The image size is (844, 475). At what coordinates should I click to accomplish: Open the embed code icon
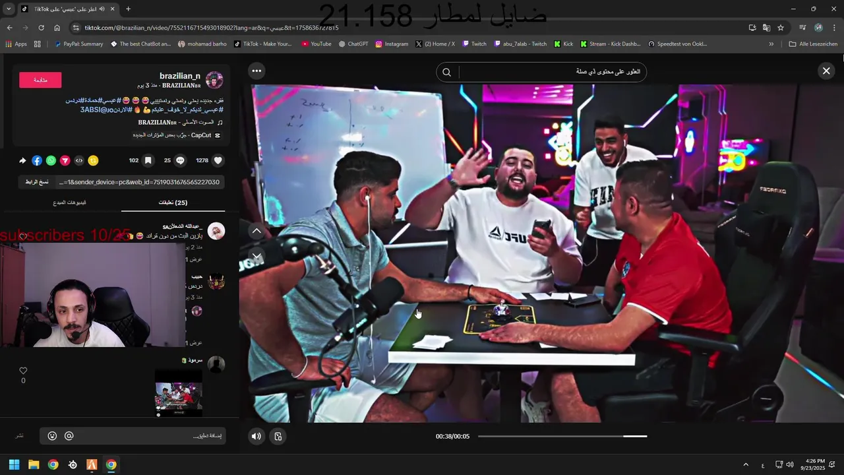point(79,160)
